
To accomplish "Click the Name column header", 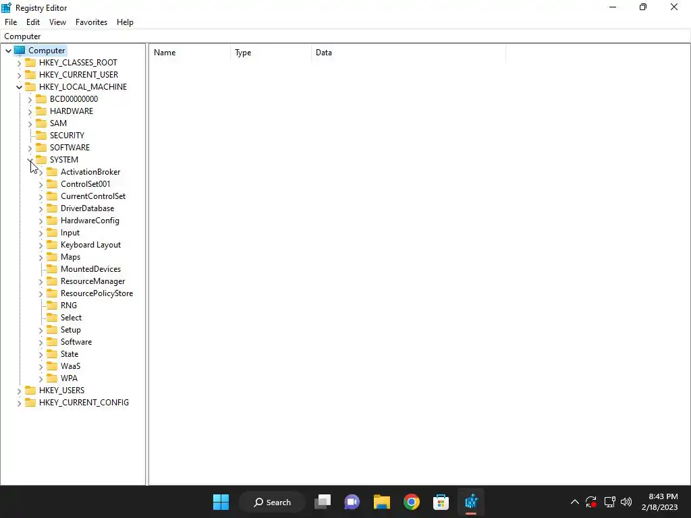I will click(190, 53).
